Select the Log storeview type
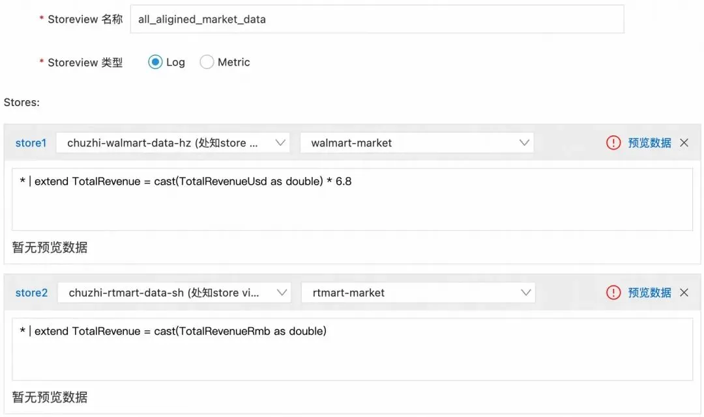Image resolution: width=704 pixels, height=417 pixels. point(155,62)
